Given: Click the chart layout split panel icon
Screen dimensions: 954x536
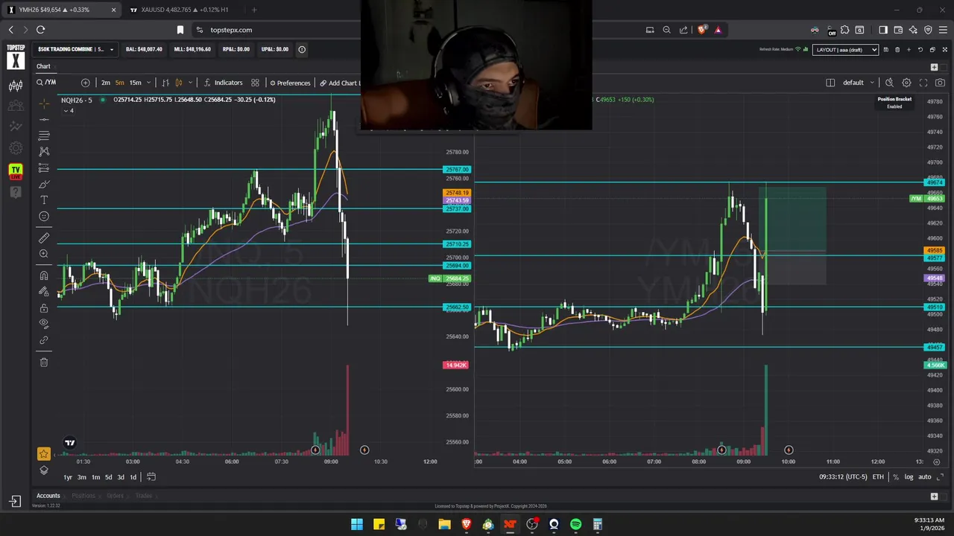Looking at the screenshot, I should (830, 83).
